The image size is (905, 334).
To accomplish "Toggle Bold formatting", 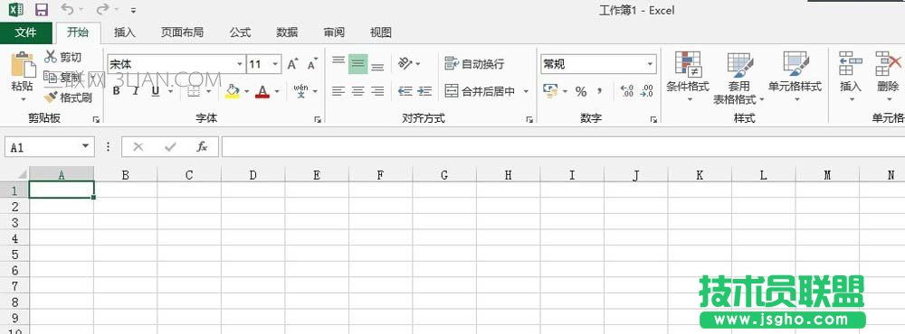I will point(116,91).
